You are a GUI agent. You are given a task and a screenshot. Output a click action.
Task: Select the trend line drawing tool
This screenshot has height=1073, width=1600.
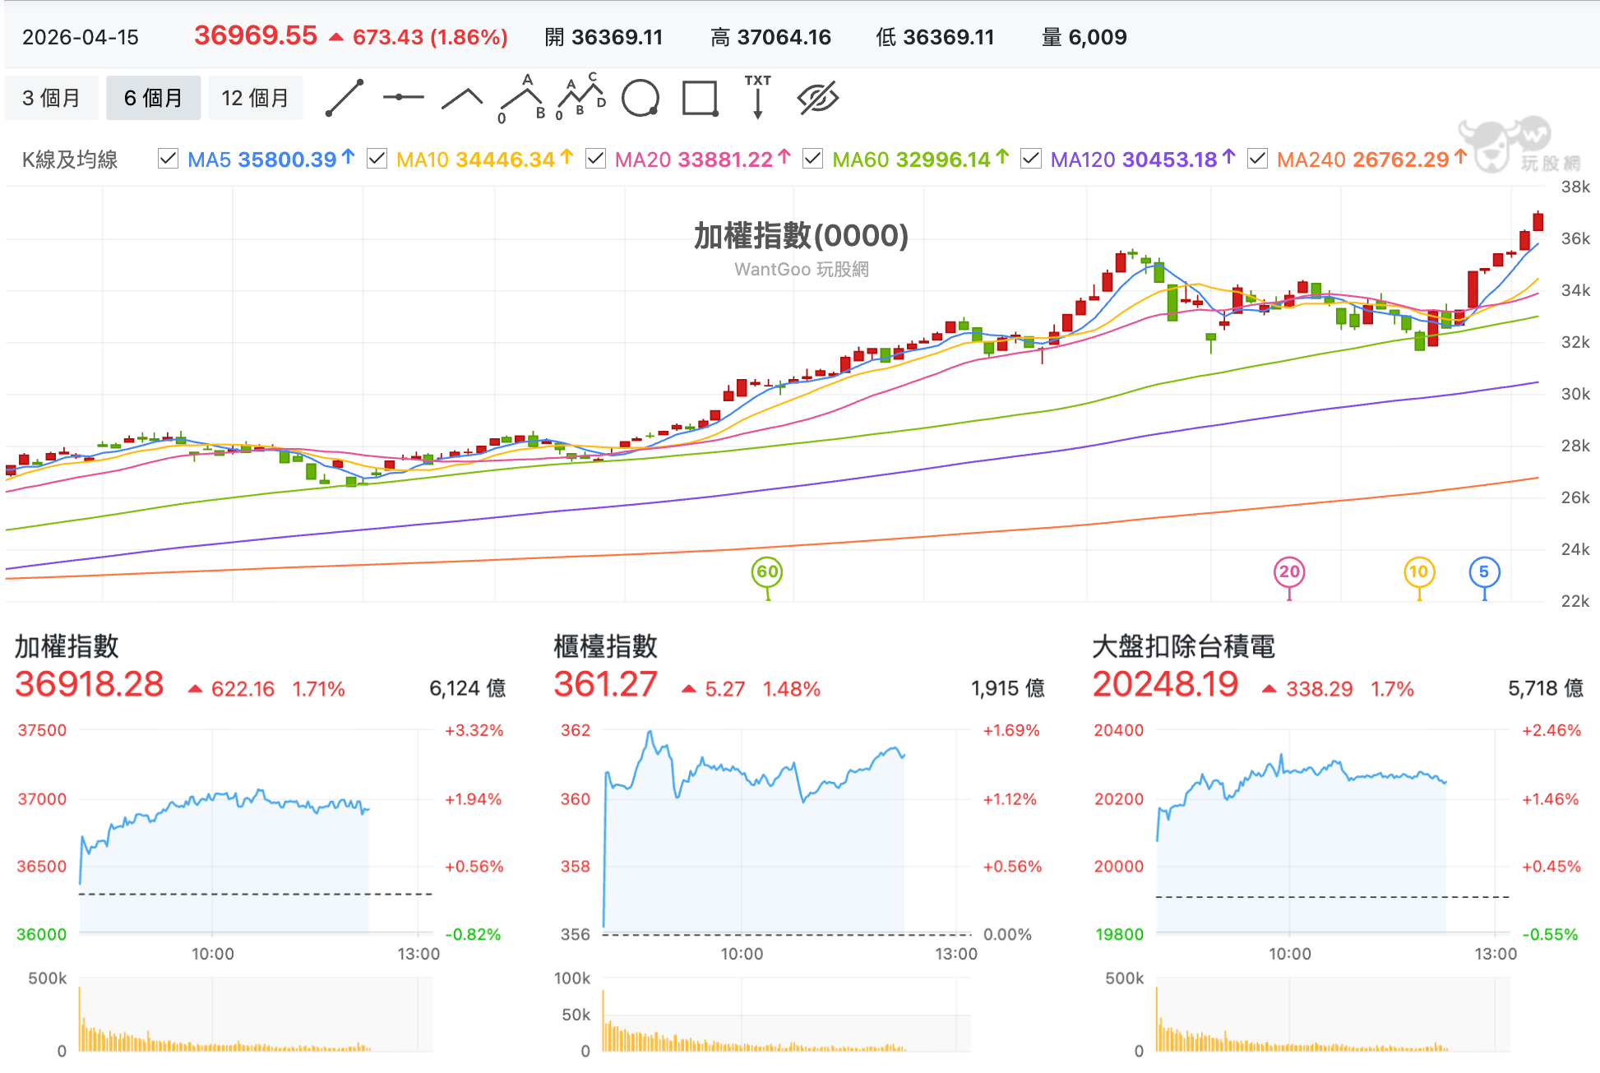tap(345, 98)
